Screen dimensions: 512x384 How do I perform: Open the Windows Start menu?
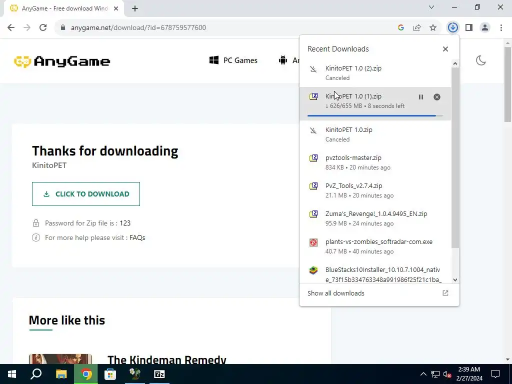point(12,374)
